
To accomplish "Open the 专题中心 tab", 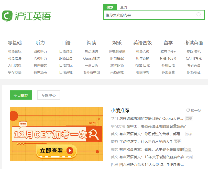I will pos(49,95).
